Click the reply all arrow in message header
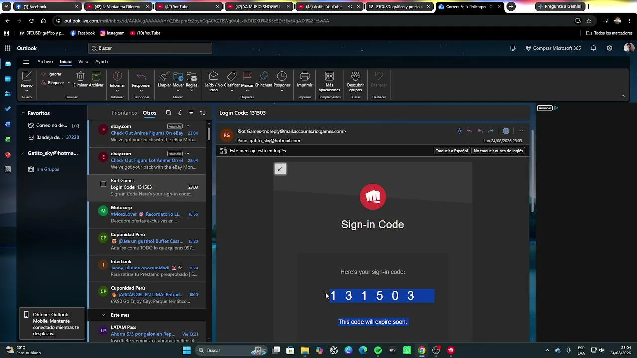This screenshot has width=637, height=358. click(480, 131)
